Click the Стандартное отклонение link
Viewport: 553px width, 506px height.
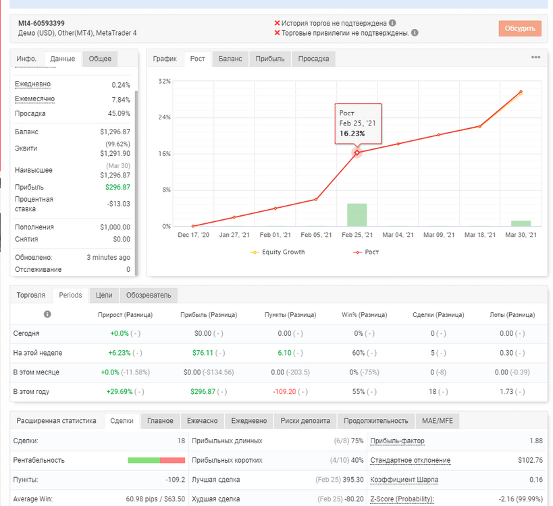click(x=410, y=460)
